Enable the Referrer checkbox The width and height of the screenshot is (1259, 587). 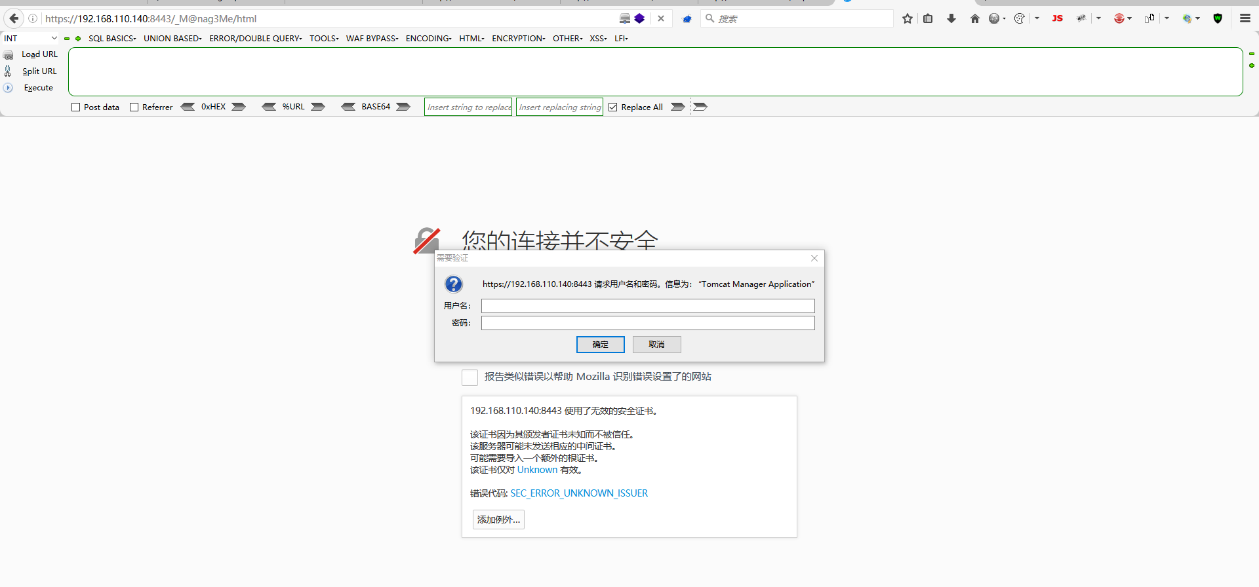[134, 107]
